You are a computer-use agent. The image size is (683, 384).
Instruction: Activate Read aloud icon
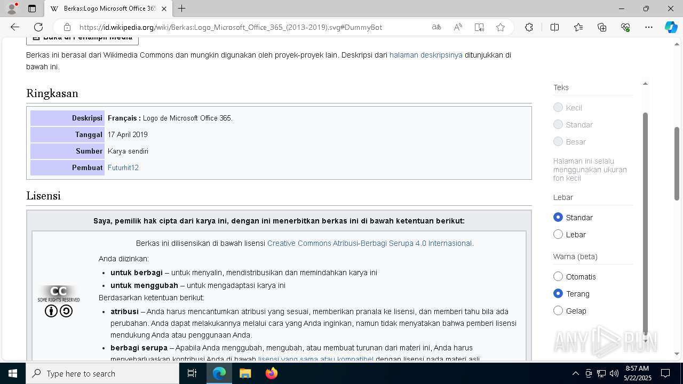click(458, 27)
